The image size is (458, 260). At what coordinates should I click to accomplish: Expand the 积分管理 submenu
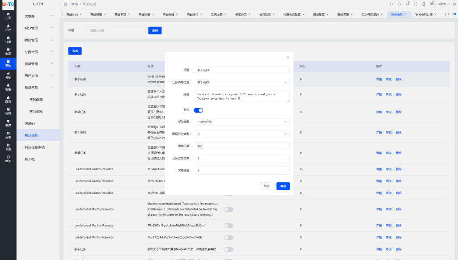38,28
